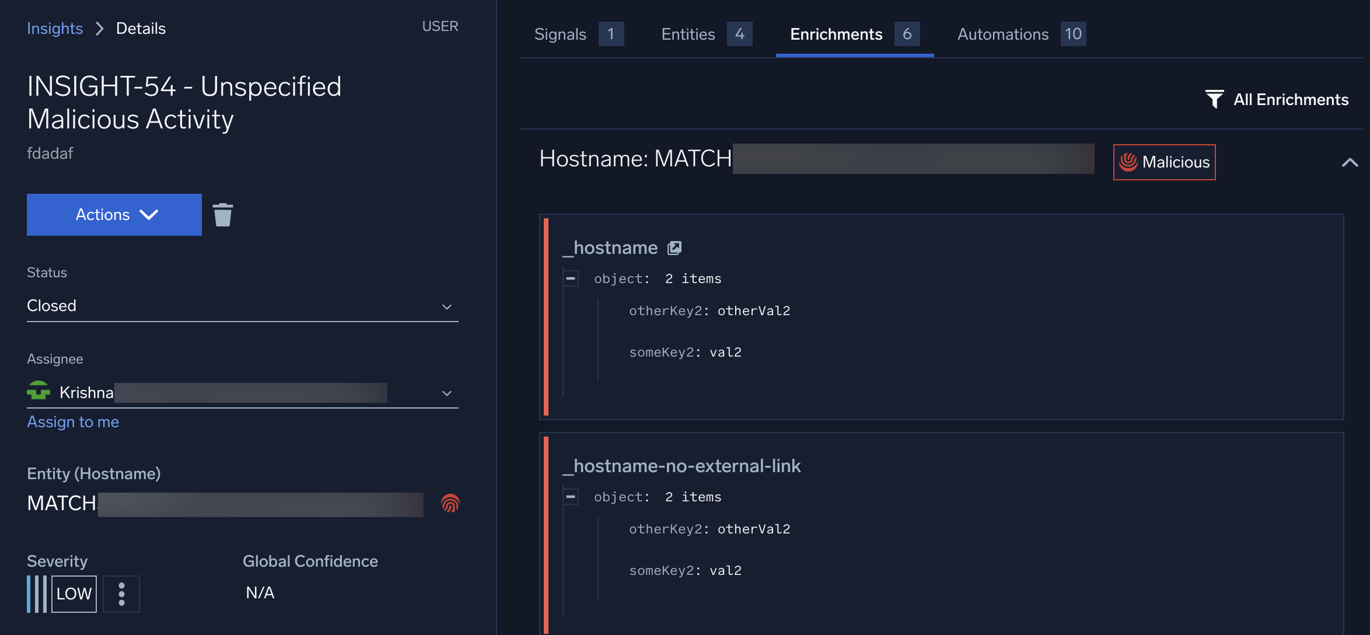Click the assignee avatar next to Krishna
The width and height of the screenshot is (1370, 635).
click(37, 392)
